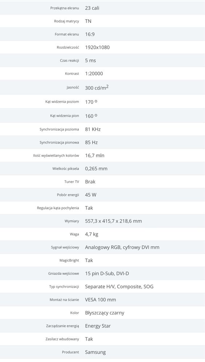Select the Kąt widzenia poziom label
The width and height of the screenshot is (205, 362).
[x=62, y=101]
